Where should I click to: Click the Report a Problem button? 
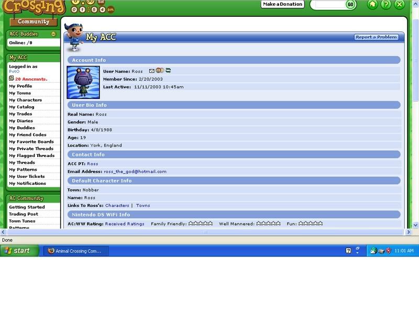(376, 37)
